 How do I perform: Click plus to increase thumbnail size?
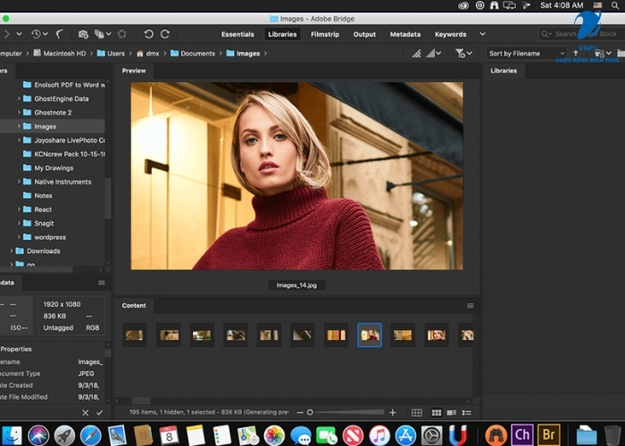coord(393,412)
